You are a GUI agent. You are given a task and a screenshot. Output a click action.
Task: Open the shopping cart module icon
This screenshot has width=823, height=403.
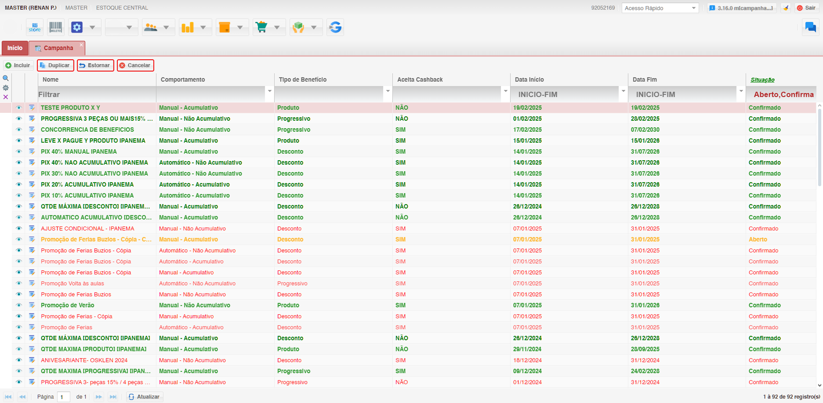261,27
